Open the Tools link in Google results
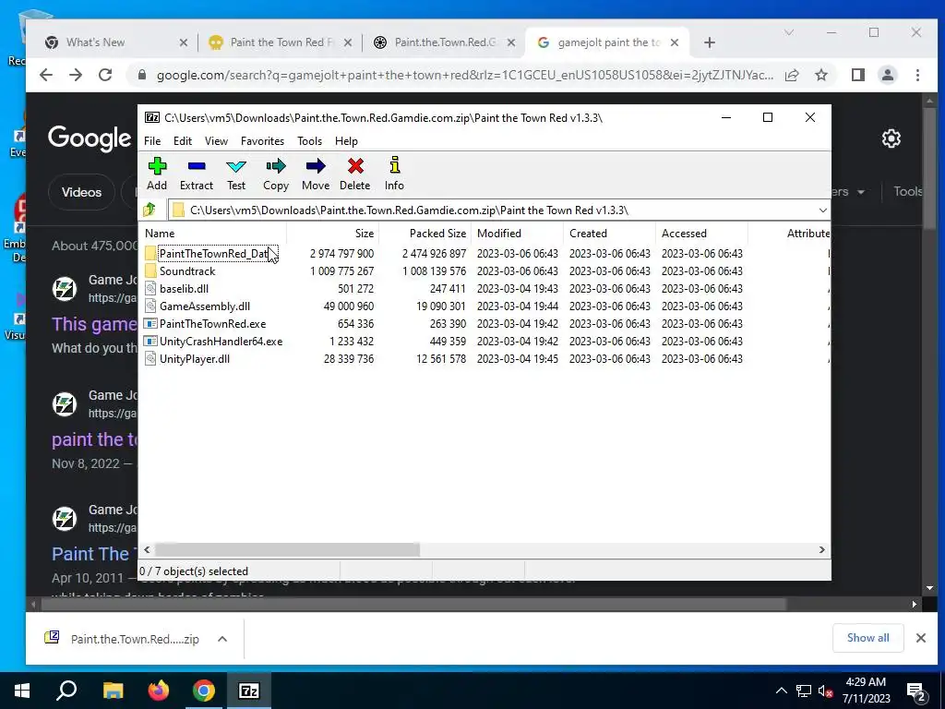Image resolution: width=945 pixels, height=709 pixels. click(908, 192)
